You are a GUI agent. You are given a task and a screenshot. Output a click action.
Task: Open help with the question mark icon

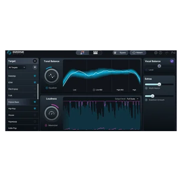161,53
